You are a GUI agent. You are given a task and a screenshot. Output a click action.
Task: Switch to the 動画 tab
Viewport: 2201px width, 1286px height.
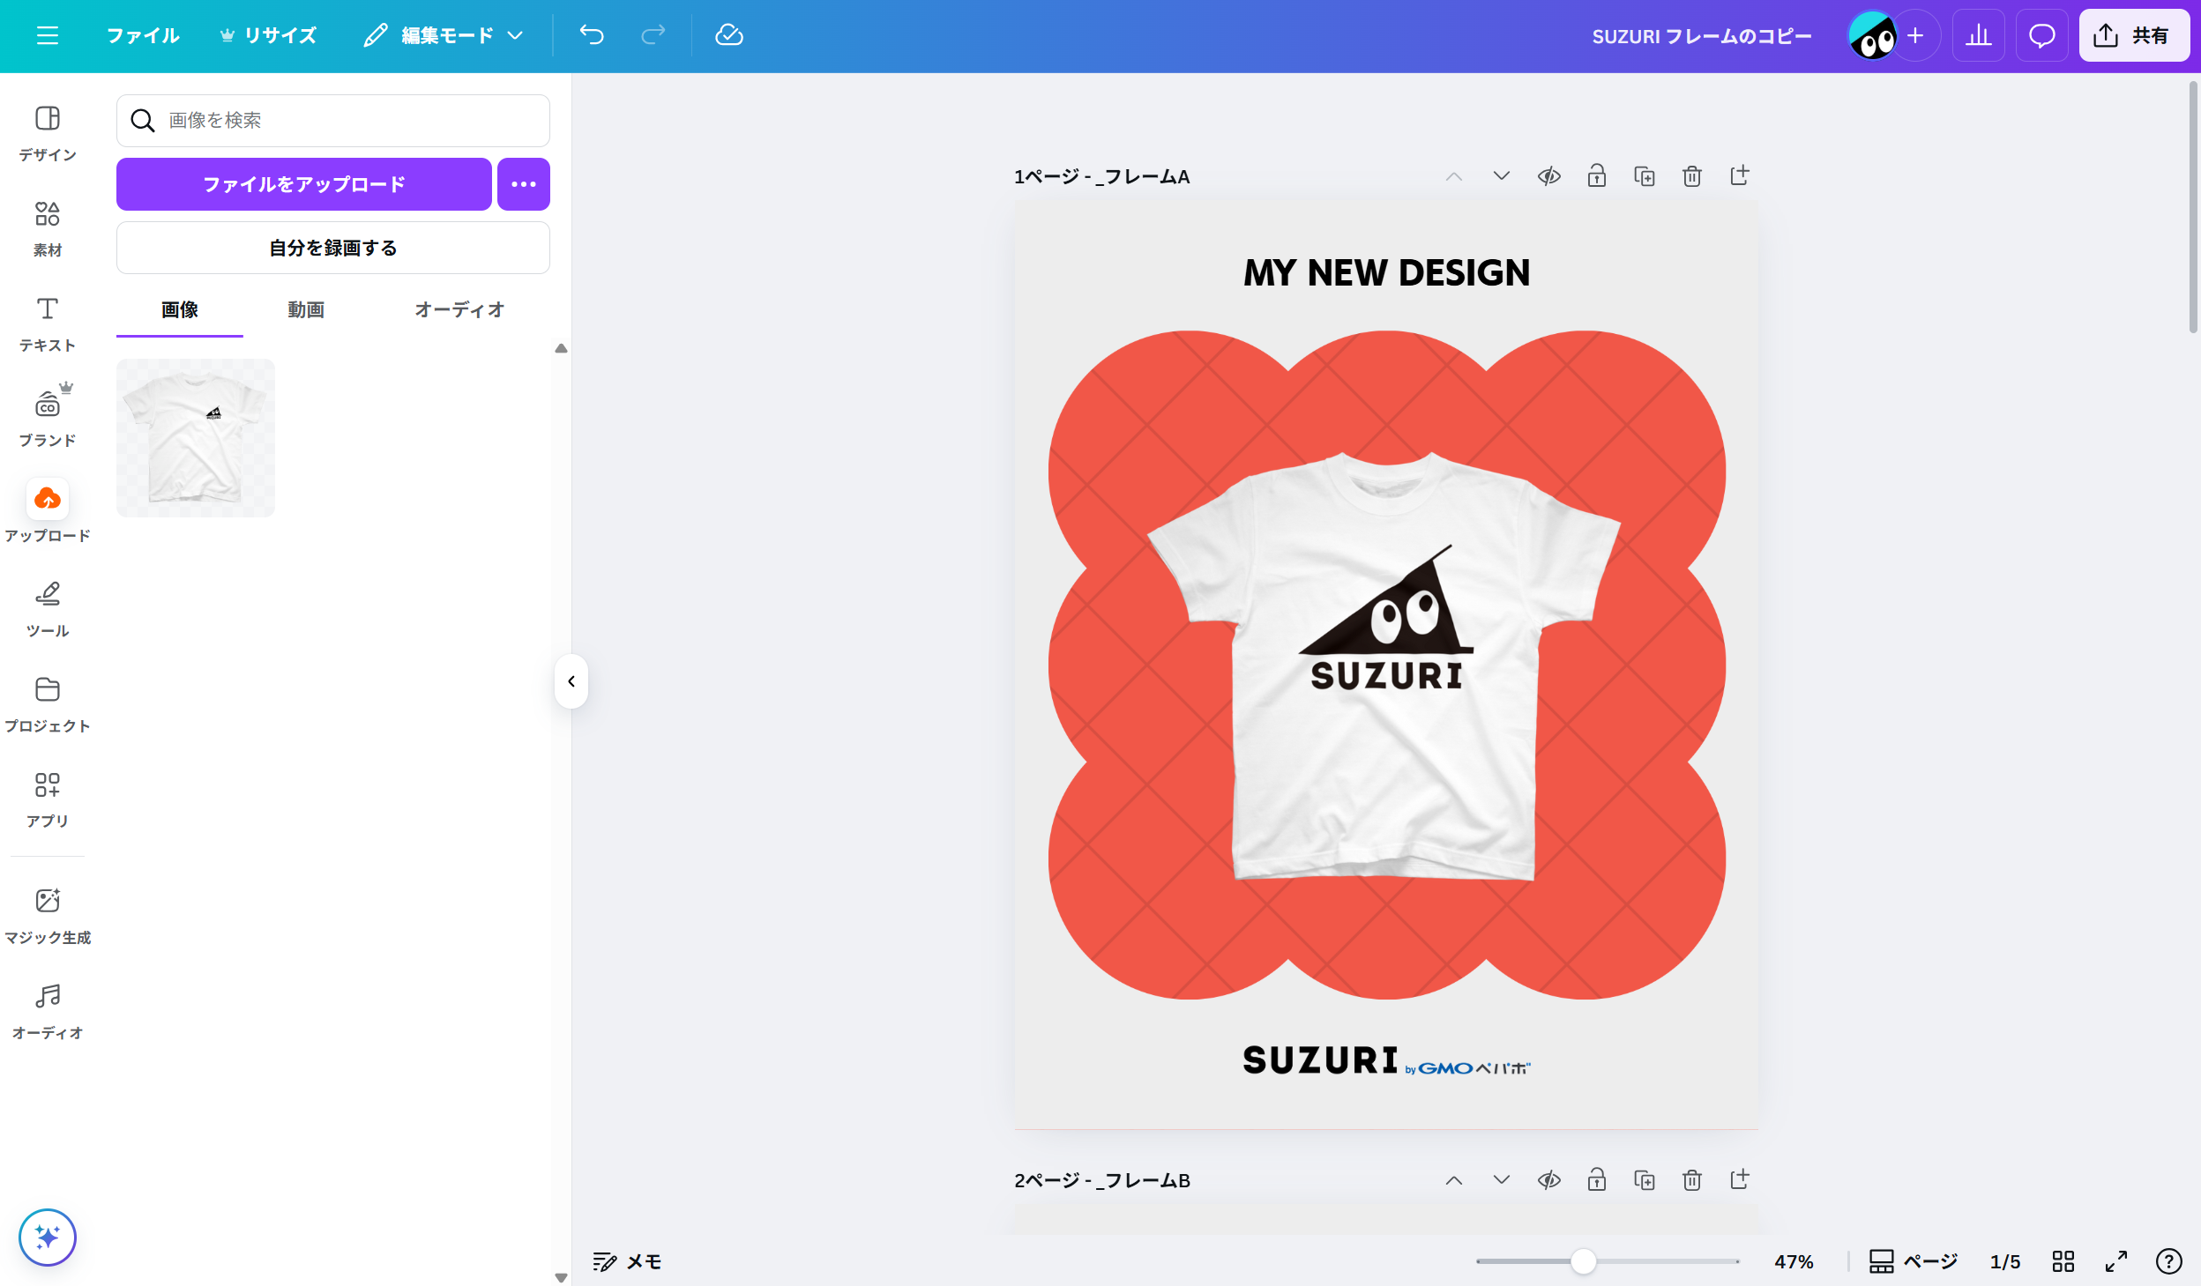(x=306, y=310)
